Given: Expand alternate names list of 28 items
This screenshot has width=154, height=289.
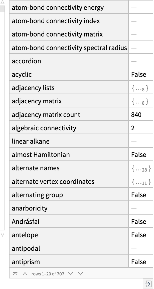Looking at the screenshot, I should click(141, 168).
